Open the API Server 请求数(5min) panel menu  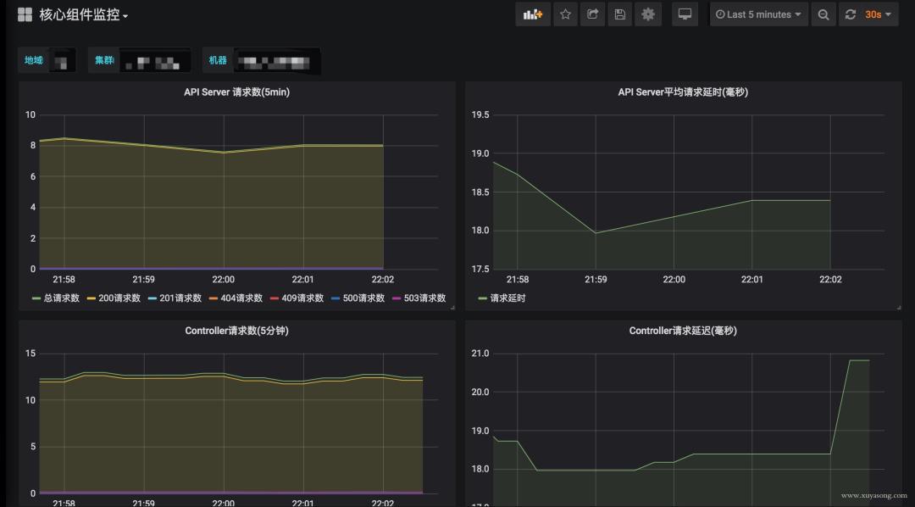[236, 92]
